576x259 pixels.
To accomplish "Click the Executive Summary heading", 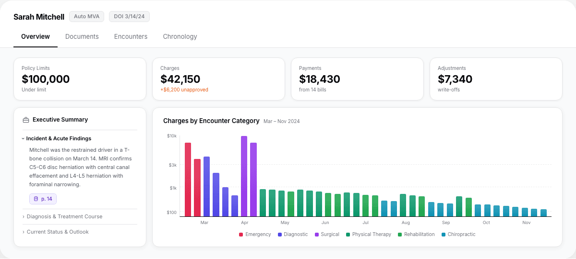I will pos(60,120).
